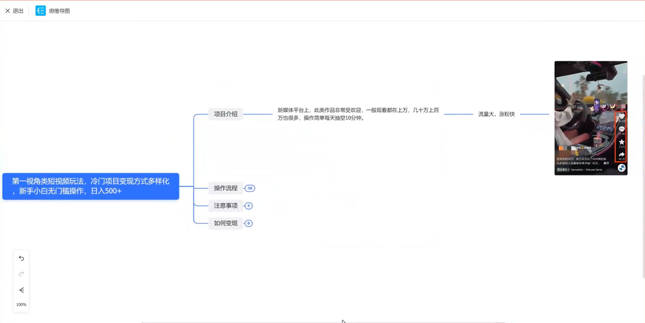Click the Redo arrow icon
645x323 pixels.
pyautogui.click(x=21, y=274)
